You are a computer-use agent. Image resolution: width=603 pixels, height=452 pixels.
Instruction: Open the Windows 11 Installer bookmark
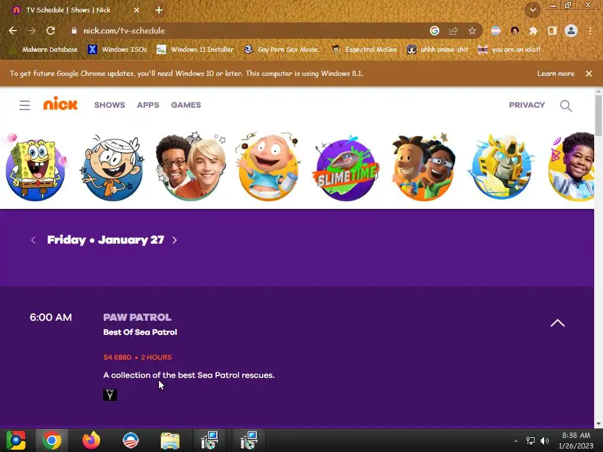pos(196,49)
